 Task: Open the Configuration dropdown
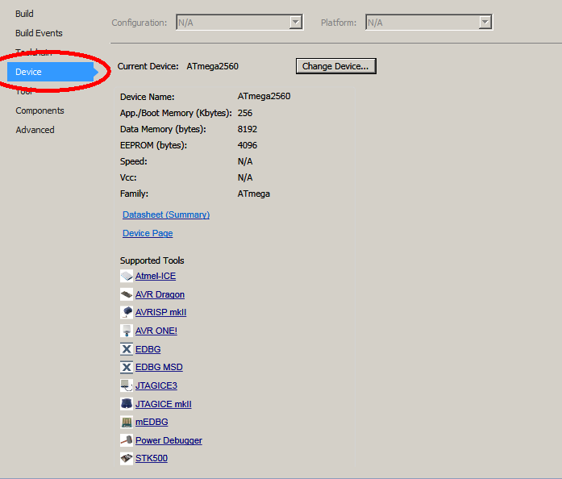pyautogui.click(x=239, y=23)
